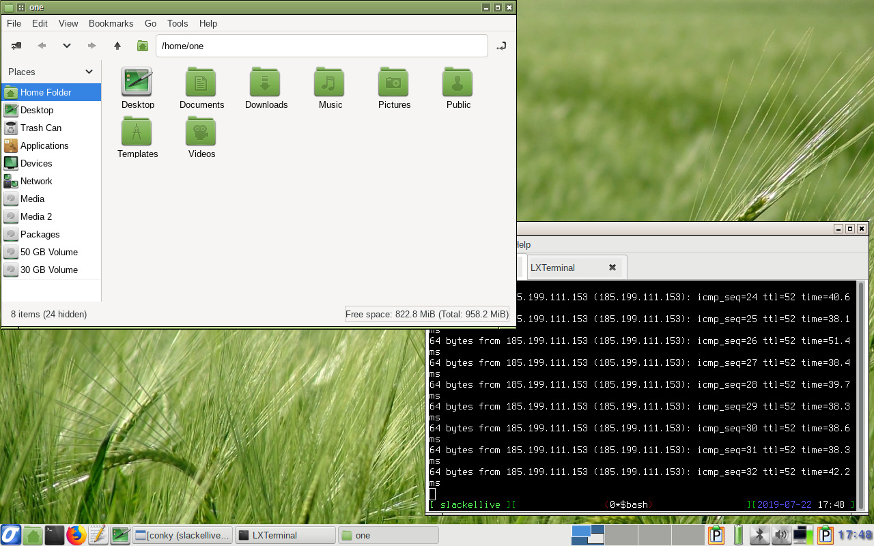Open the Bluetooth tray icon
This screenshot has width=874, height=546.
(x=759, y=535)
